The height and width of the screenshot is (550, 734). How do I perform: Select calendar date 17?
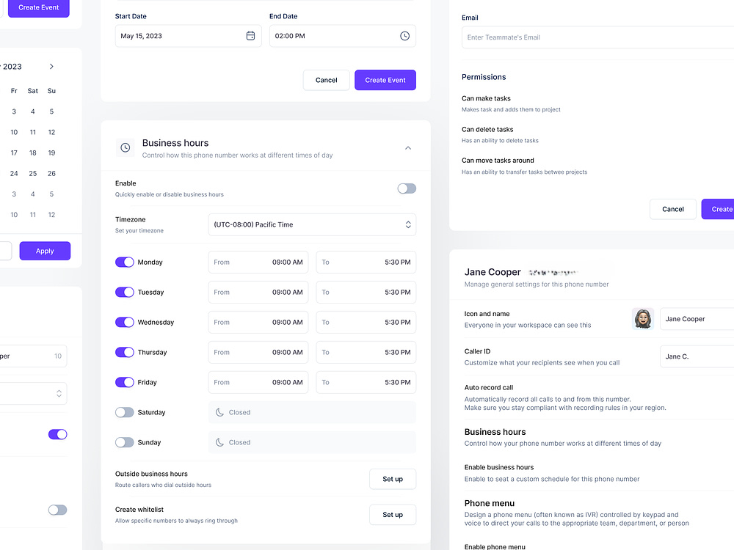pos(14,153)
